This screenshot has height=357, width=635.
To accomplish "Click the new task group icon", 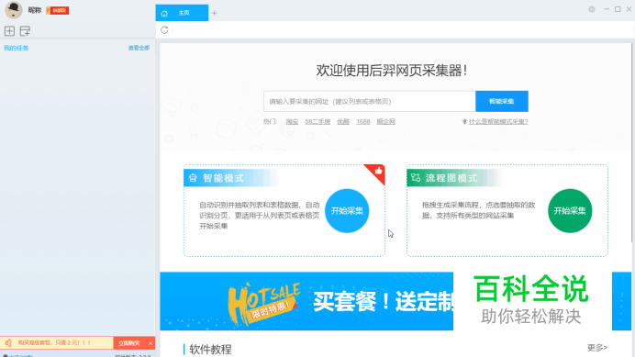I will pyautogui.click(x=25, y=31).
